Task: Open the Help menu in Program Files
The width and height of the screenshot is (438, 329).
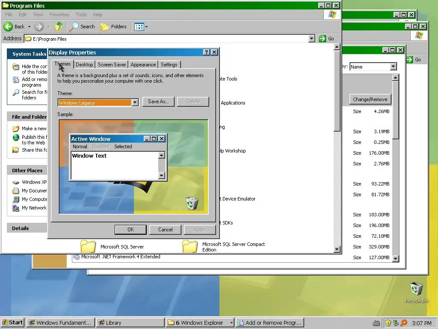Action: [98, 15]
